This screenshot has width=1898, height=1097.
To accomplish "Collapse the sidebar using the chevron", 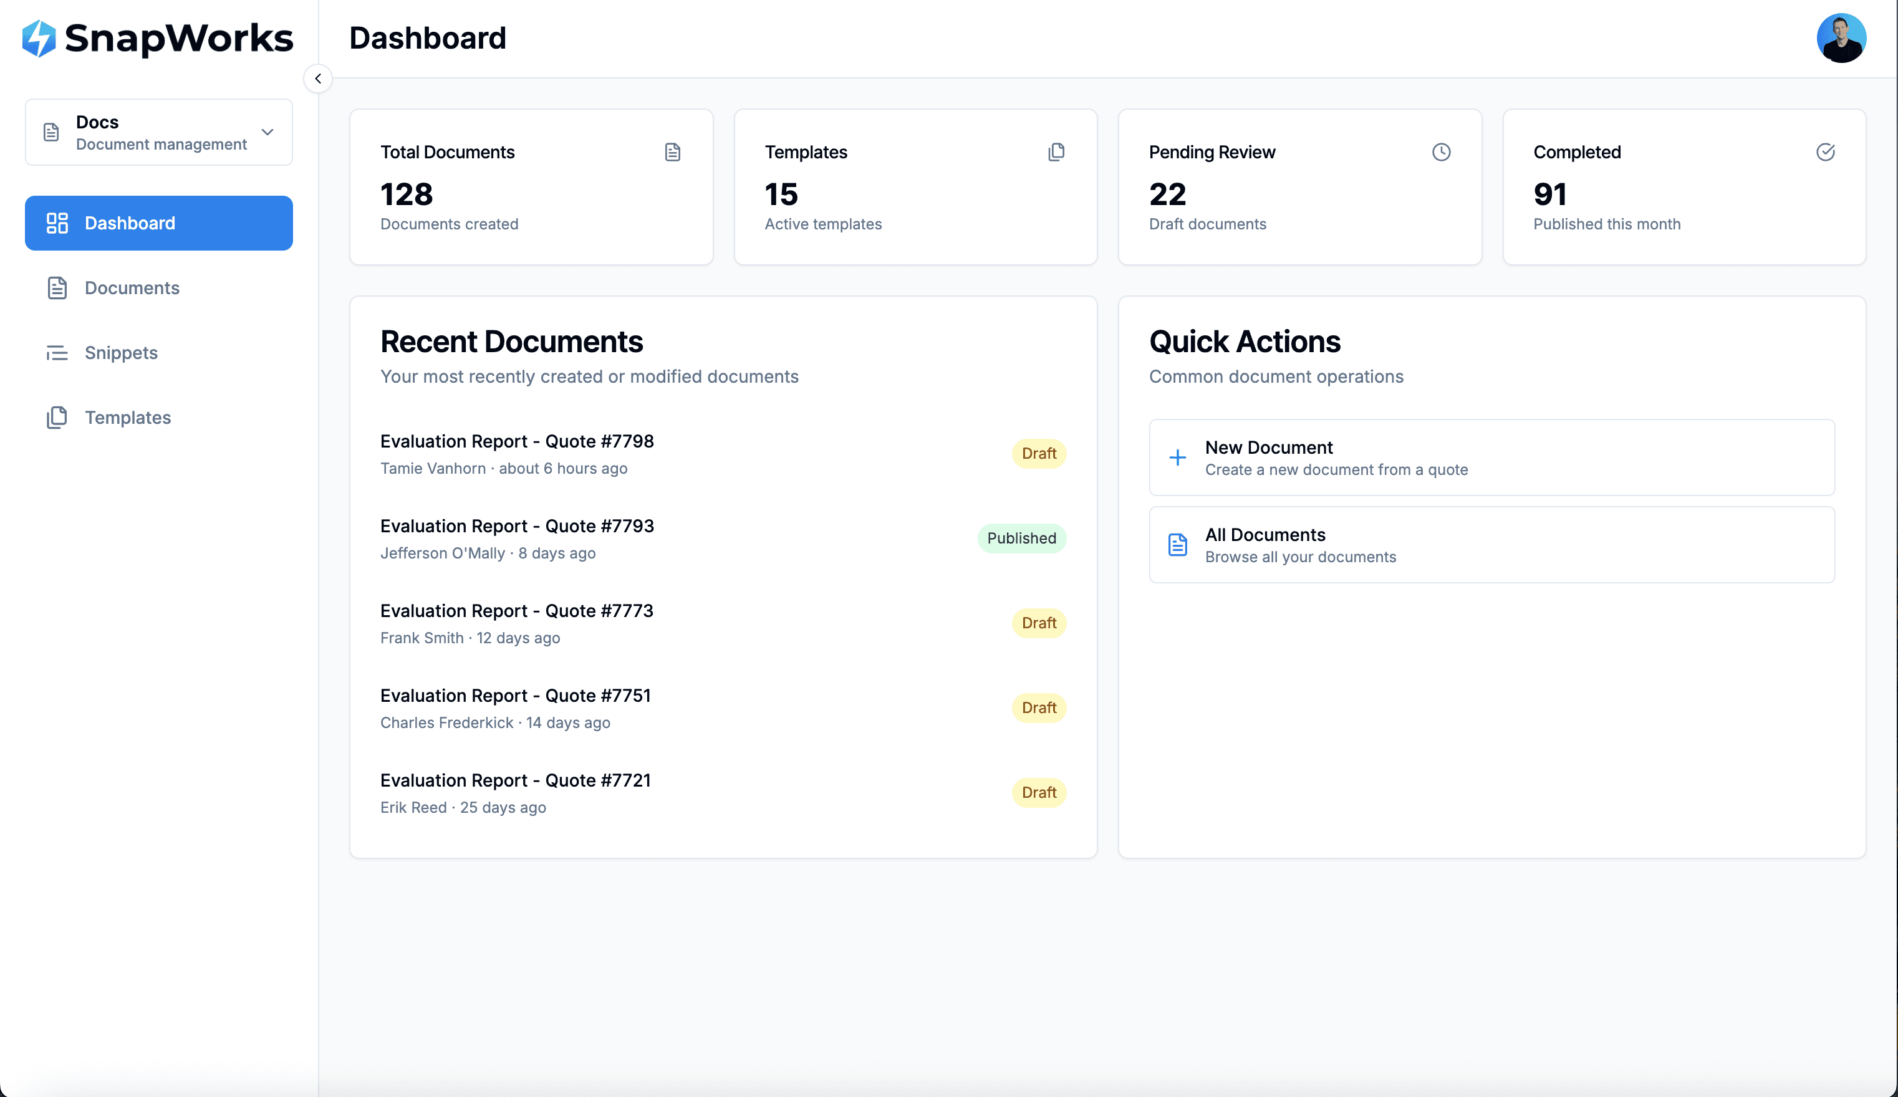I will coord(318,79).
